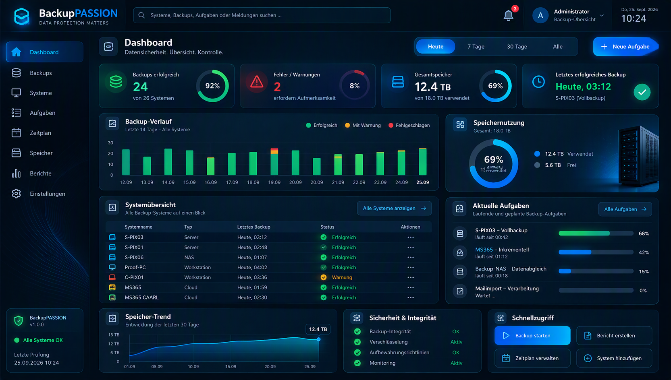The width and height of the screenshot is (671, 380).
Task: Open Berichte in the sidebar
Action: tap(44, 173)
